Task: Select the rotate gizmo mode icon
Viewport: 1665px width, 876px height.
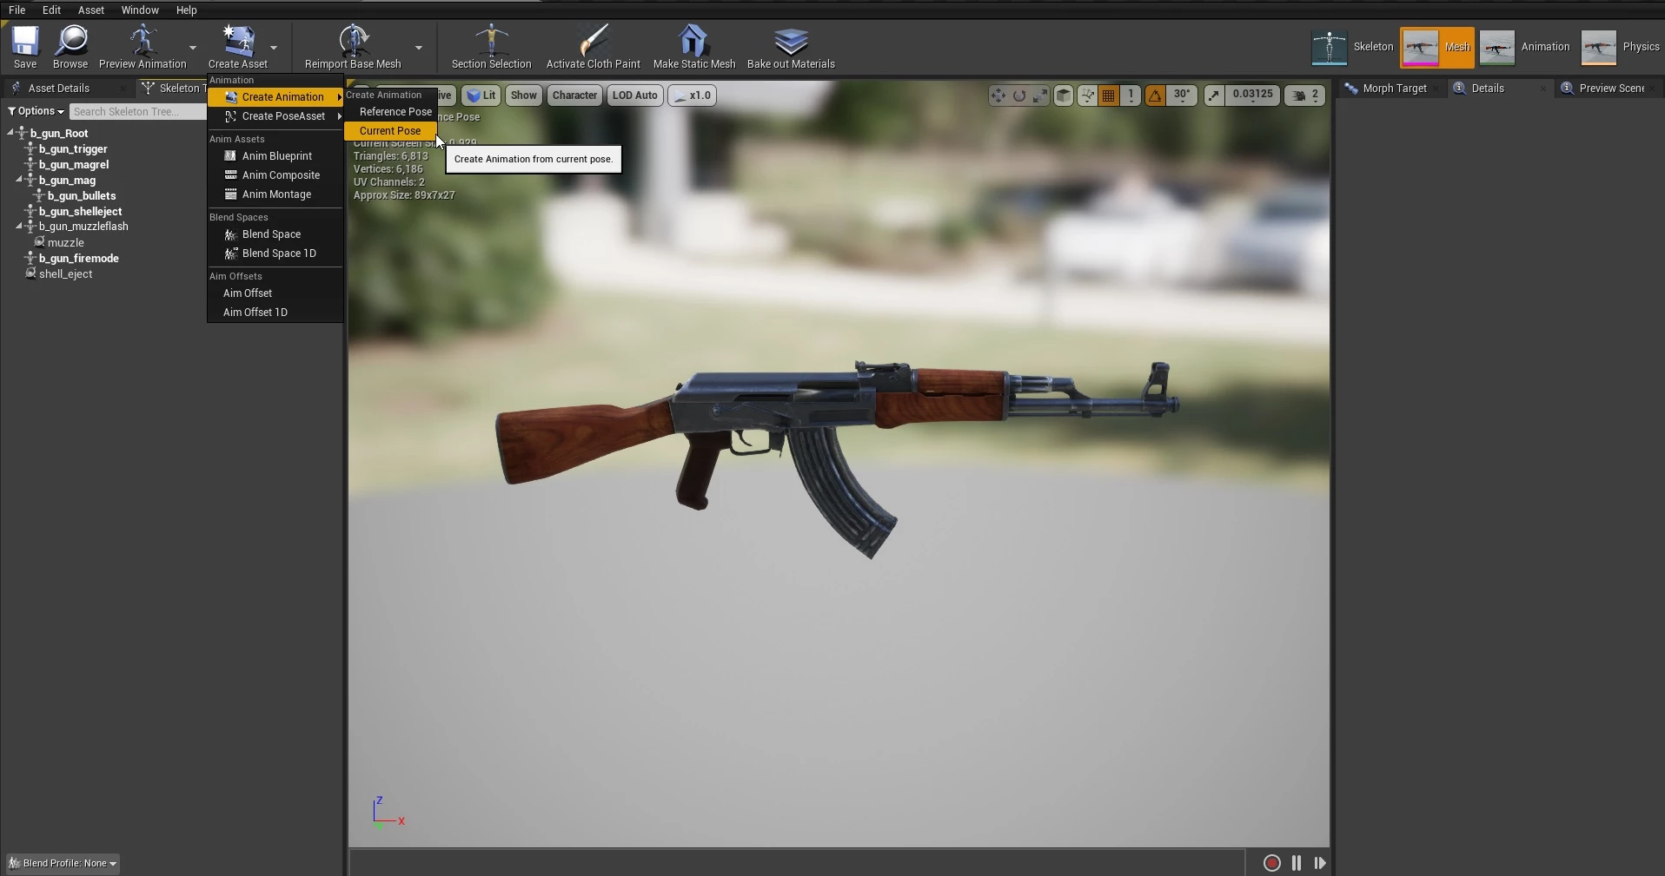Action: click(x=1019, y=96)
